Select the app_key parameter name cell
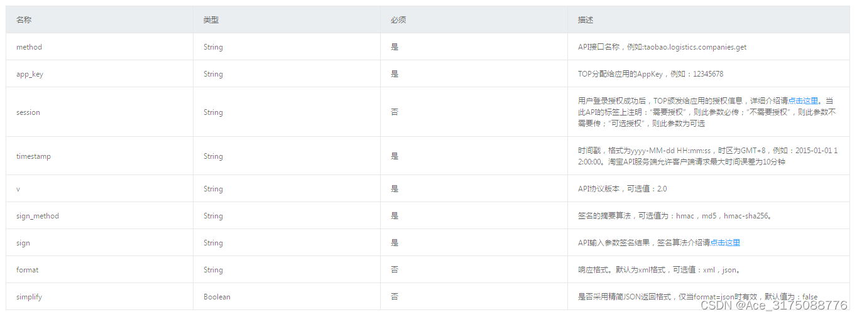The width and height of the screenshot is (857, 317). point(30,74)
